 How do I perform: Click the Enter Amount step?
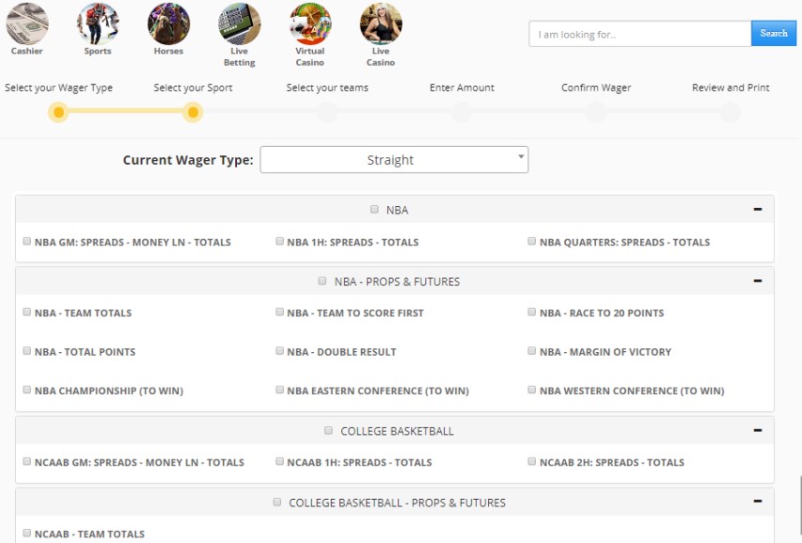[462, 113]
